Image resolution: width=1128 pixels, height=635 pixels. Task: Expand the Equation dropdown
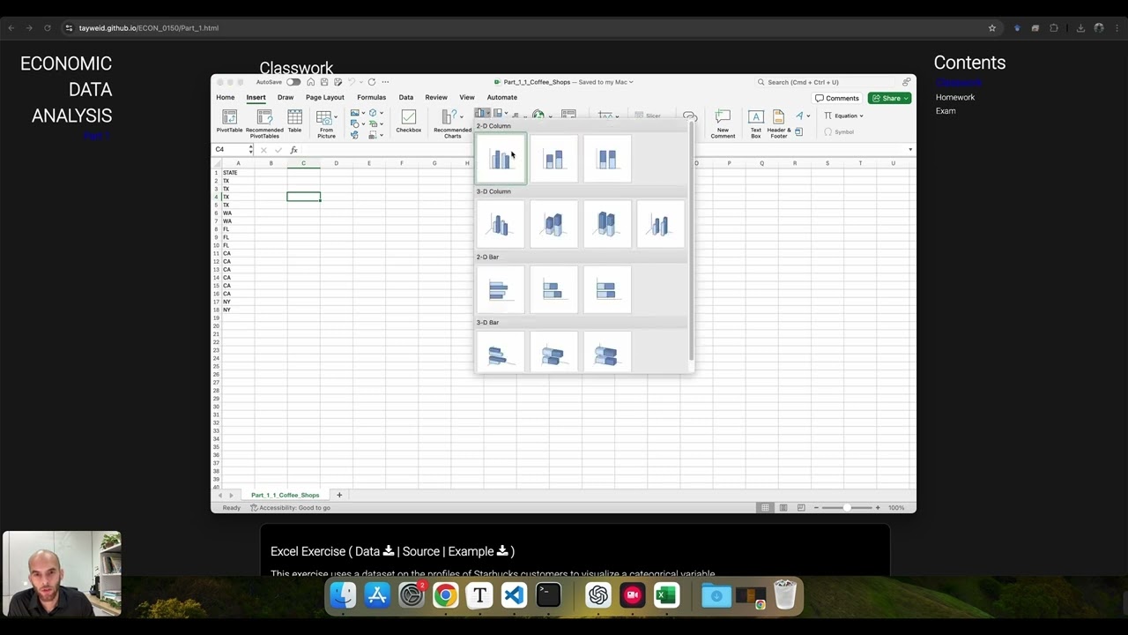point(861,116)
